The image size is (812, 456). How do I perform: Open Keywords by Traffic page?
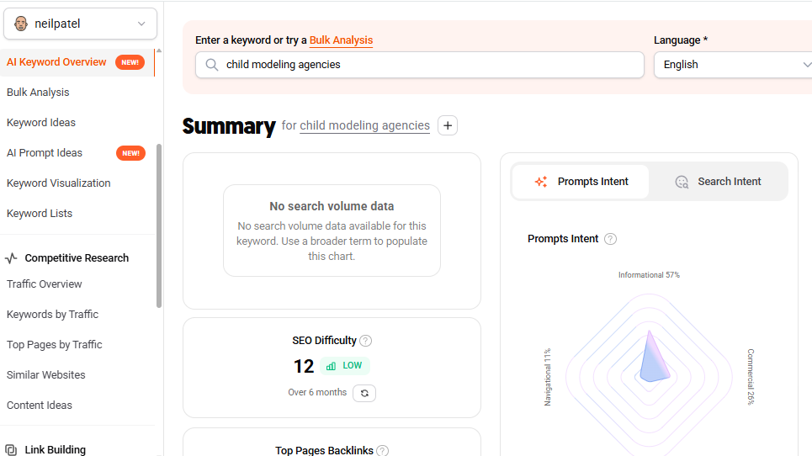coord(52,314)
